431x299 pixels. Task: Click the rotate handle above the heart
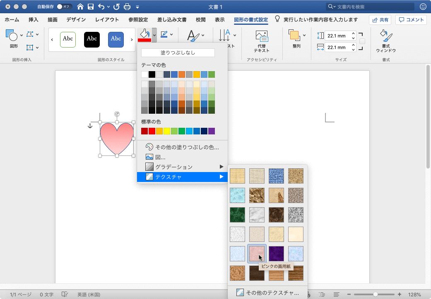pos(117,114)
